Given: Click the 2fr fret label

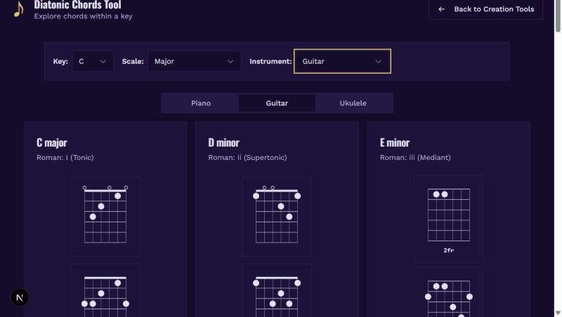Looking at the screenshot, I should pos(448,250).
